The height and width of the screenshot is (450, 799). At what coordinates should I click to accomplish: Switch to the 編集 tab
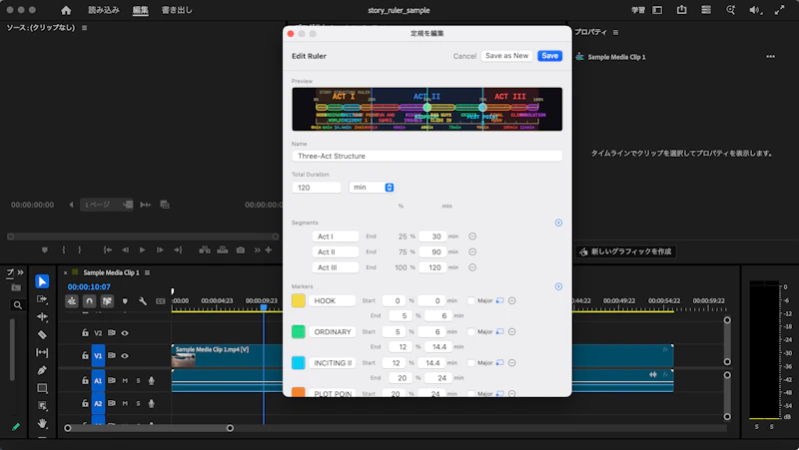click(140, 10)
